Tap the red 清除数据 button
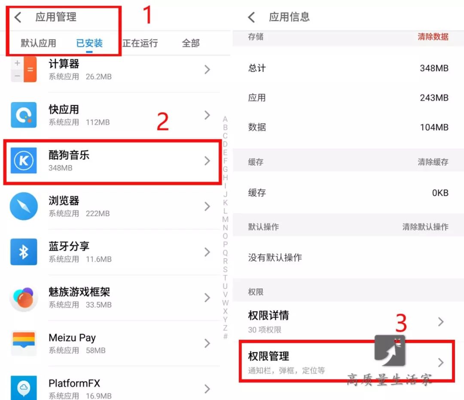Viewport: 464px width, 400px height. 433,37
